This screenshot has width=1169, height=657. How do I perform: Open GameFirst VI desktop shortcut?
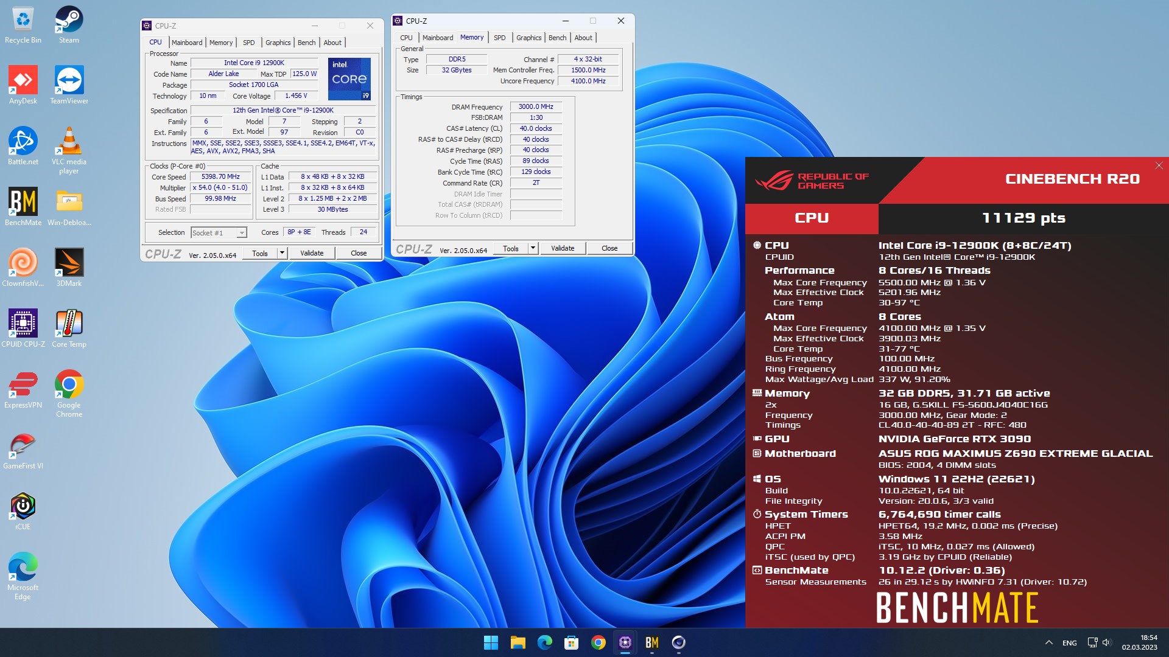pos(23,451)
